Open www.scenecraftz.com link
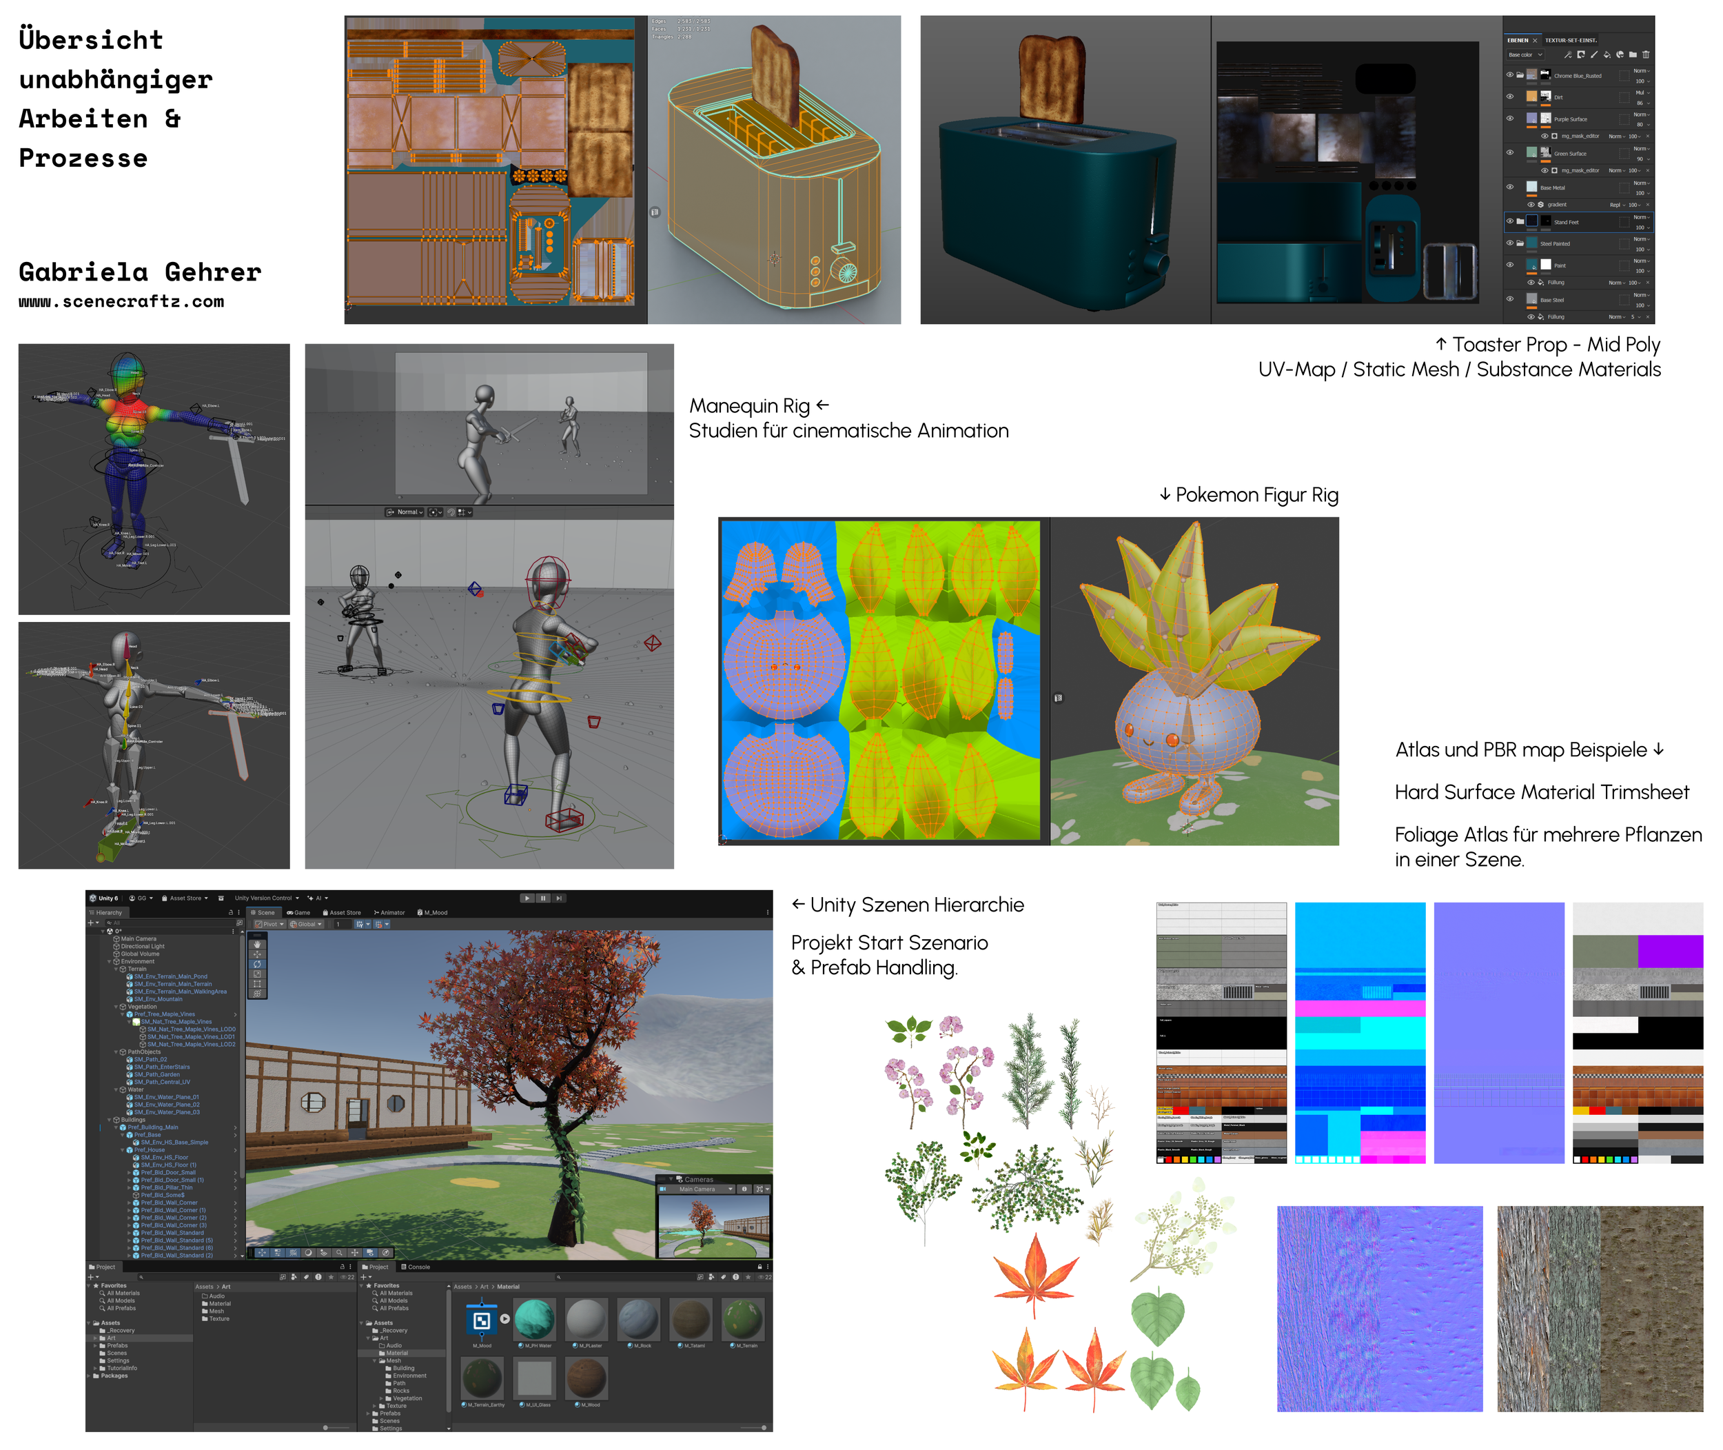The image size is (1723, 1450). pos(121,302)
